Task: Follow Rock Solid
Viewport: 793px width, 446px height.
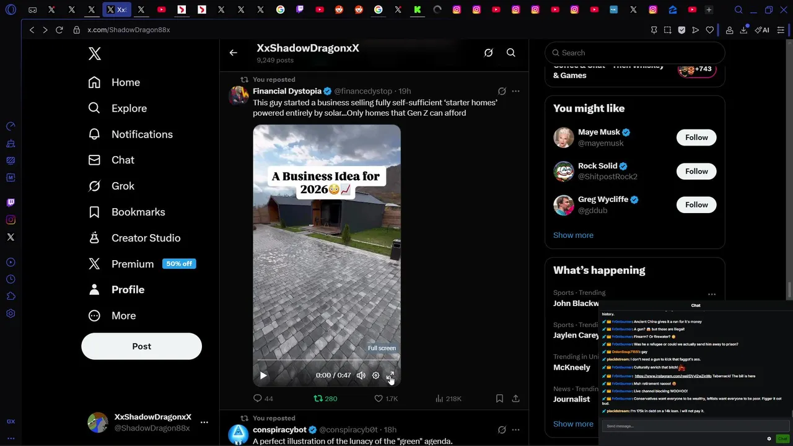Action: tap(696, 171)
